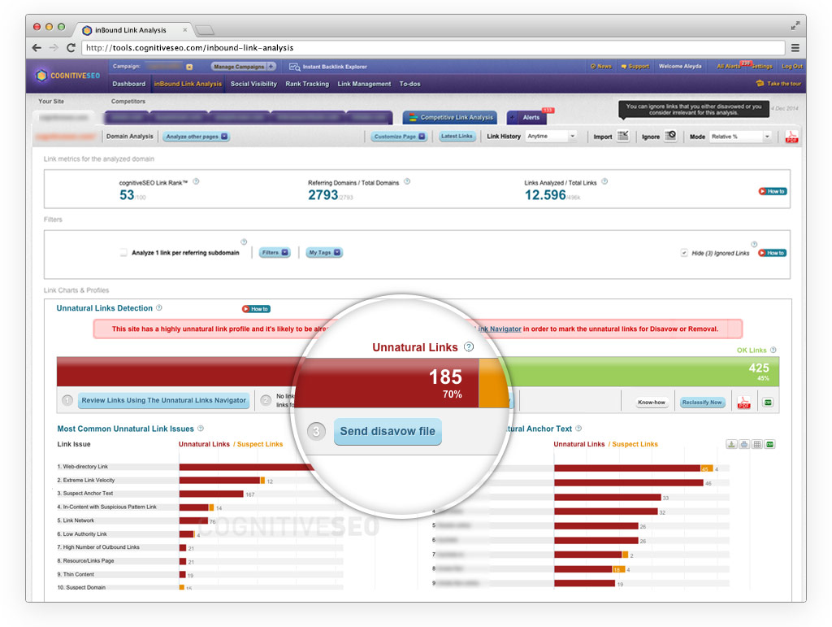The image size is (832, 627).
Task: Open the Settings link in the header
Action: point(762,67)
